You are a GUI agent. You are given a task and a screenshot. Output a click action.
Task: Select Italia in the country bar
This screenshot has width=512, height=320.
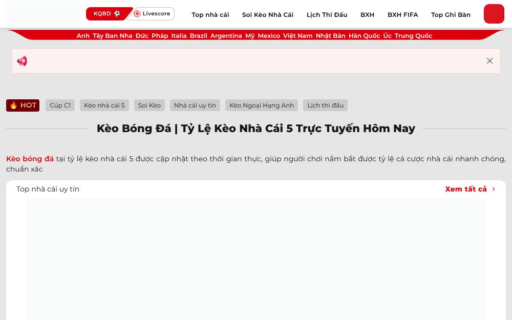[x=179, y=36]
